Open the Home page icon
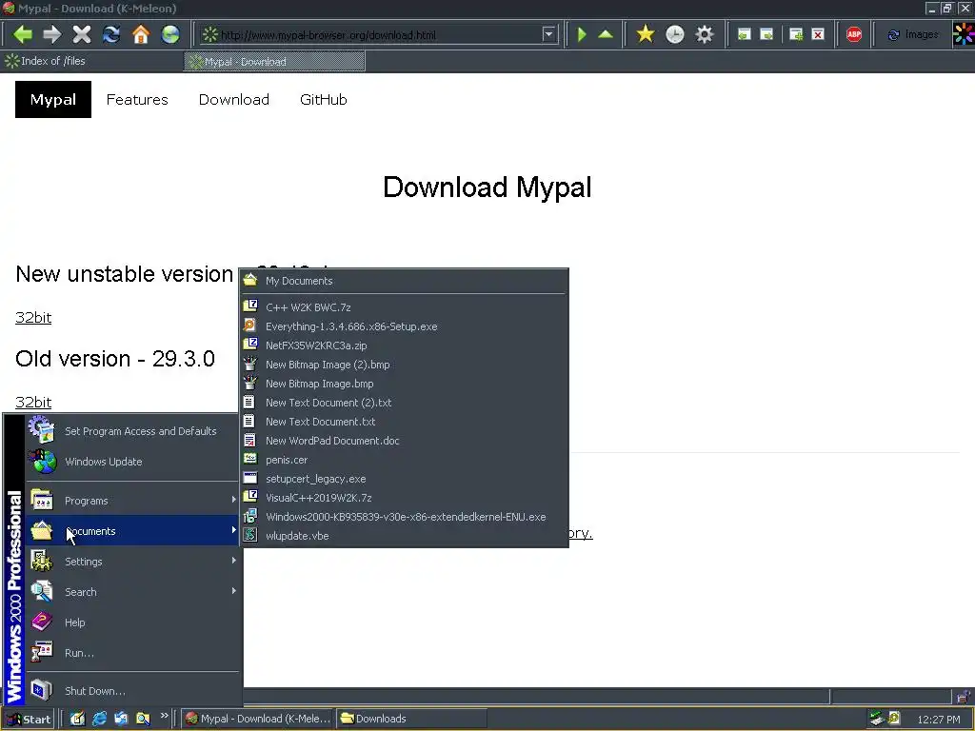This screenshot has height=731, width=975. point(141,34)
